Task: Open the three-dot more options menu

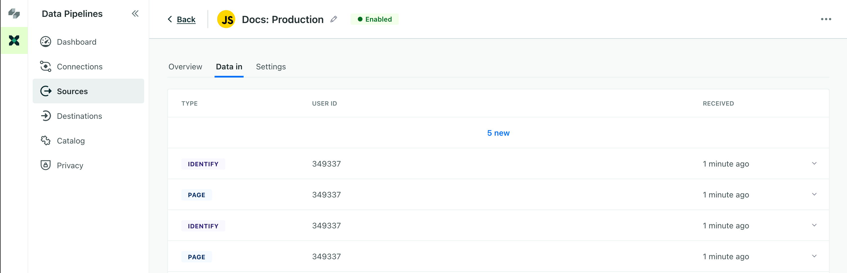Action: (826, 19)
